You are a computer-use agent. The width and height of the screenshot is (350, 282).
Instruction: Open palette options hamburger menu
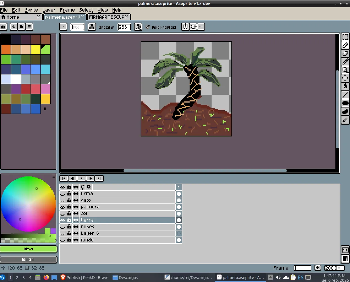(x=29, y=27)
